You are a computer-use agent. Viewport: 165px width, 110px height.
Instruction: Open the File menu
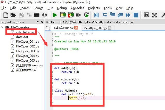point(4,8)
